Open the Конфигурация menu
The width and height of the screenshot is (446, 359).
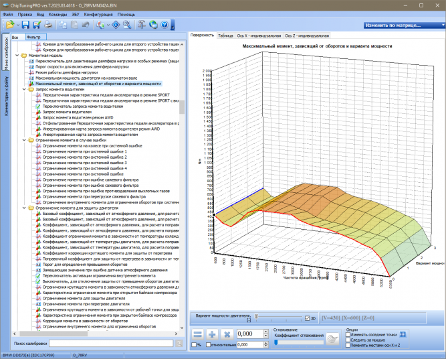point(98,14)
